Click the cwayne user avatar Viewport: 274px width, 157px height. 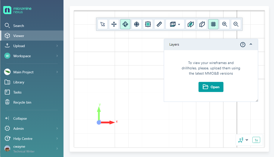click(x=7, y=148)
